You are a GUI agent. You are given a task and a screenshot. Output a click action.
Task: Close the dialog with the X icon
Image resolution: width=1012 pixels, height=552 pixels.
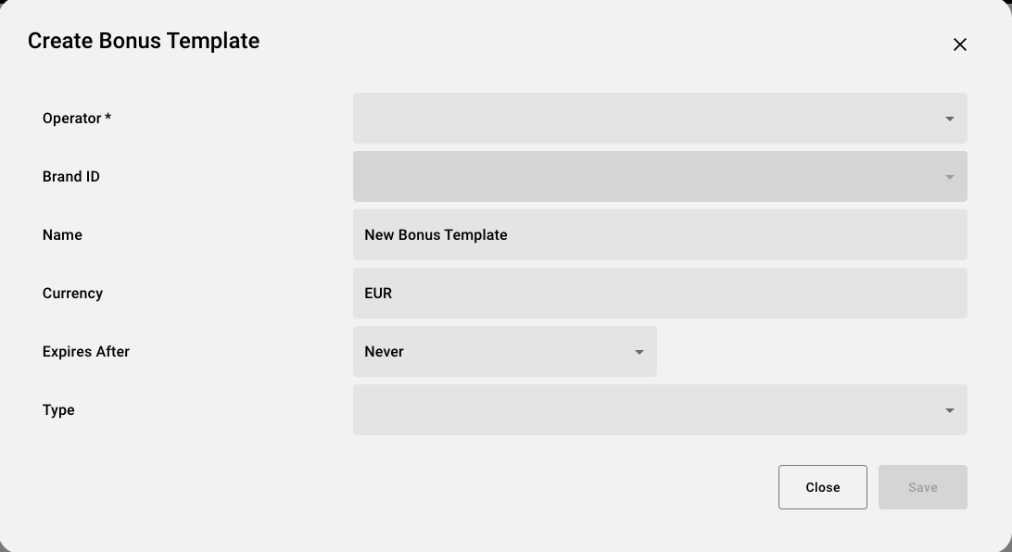click(x=960, y=44)
